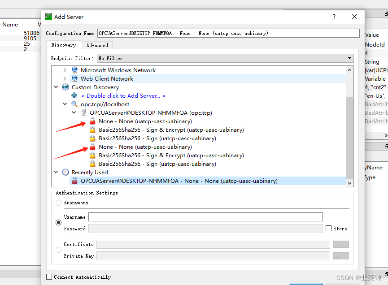Click the Recently Used clock icon
The width and height of the screenshot is (388, 285).
(x=65, y=172)
